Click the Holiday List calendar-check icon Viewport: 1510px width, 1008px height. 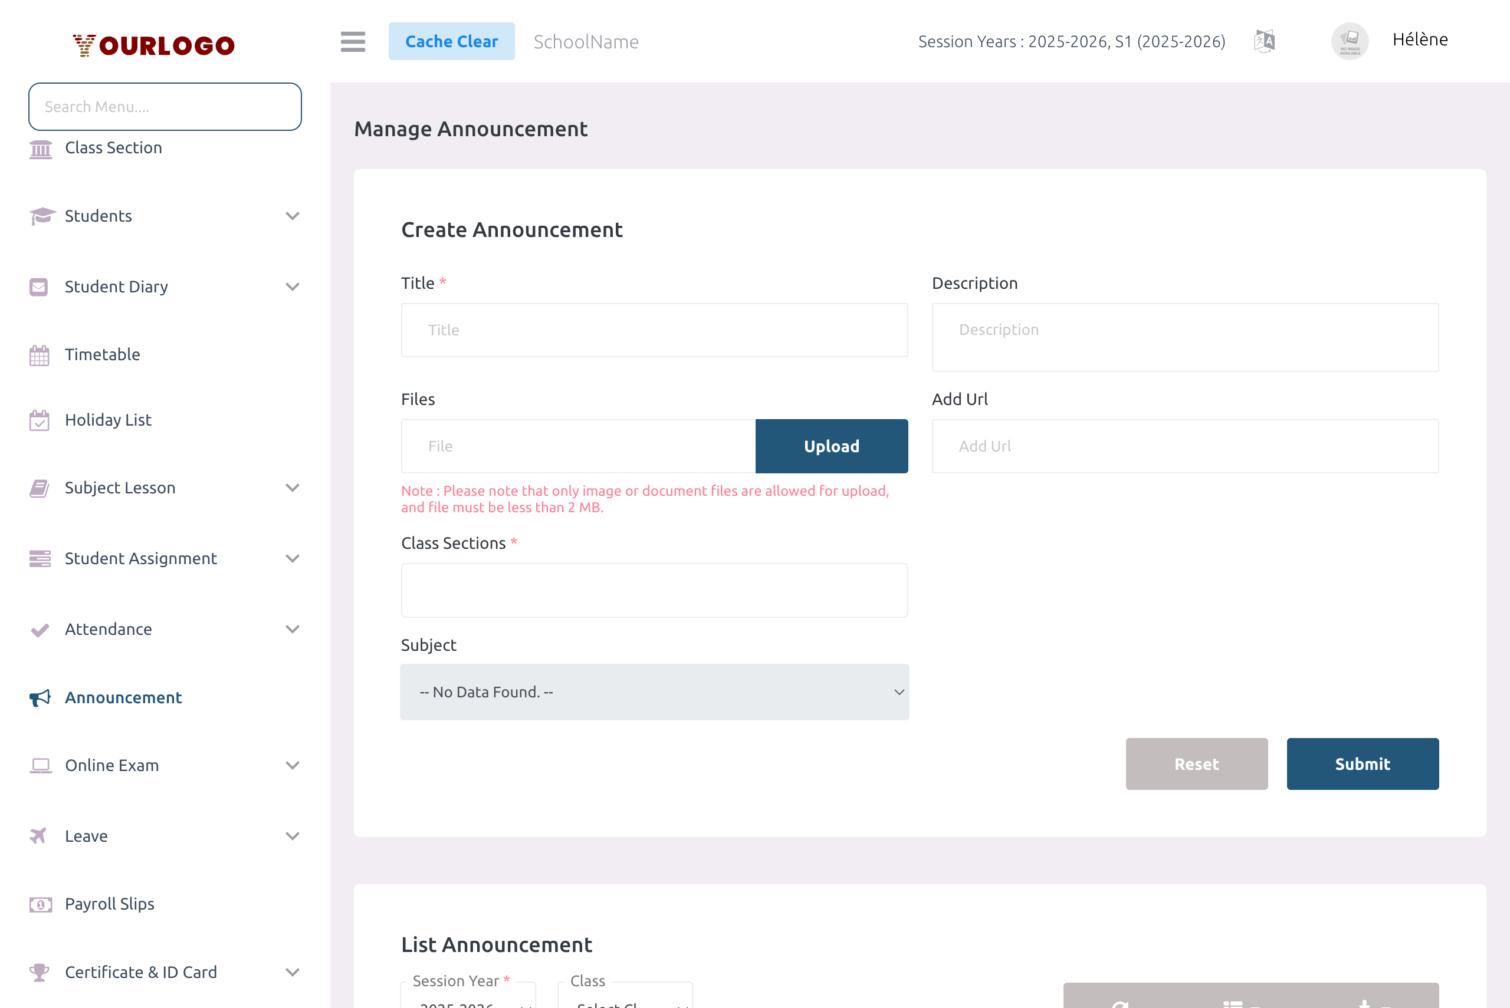[40, 420]
